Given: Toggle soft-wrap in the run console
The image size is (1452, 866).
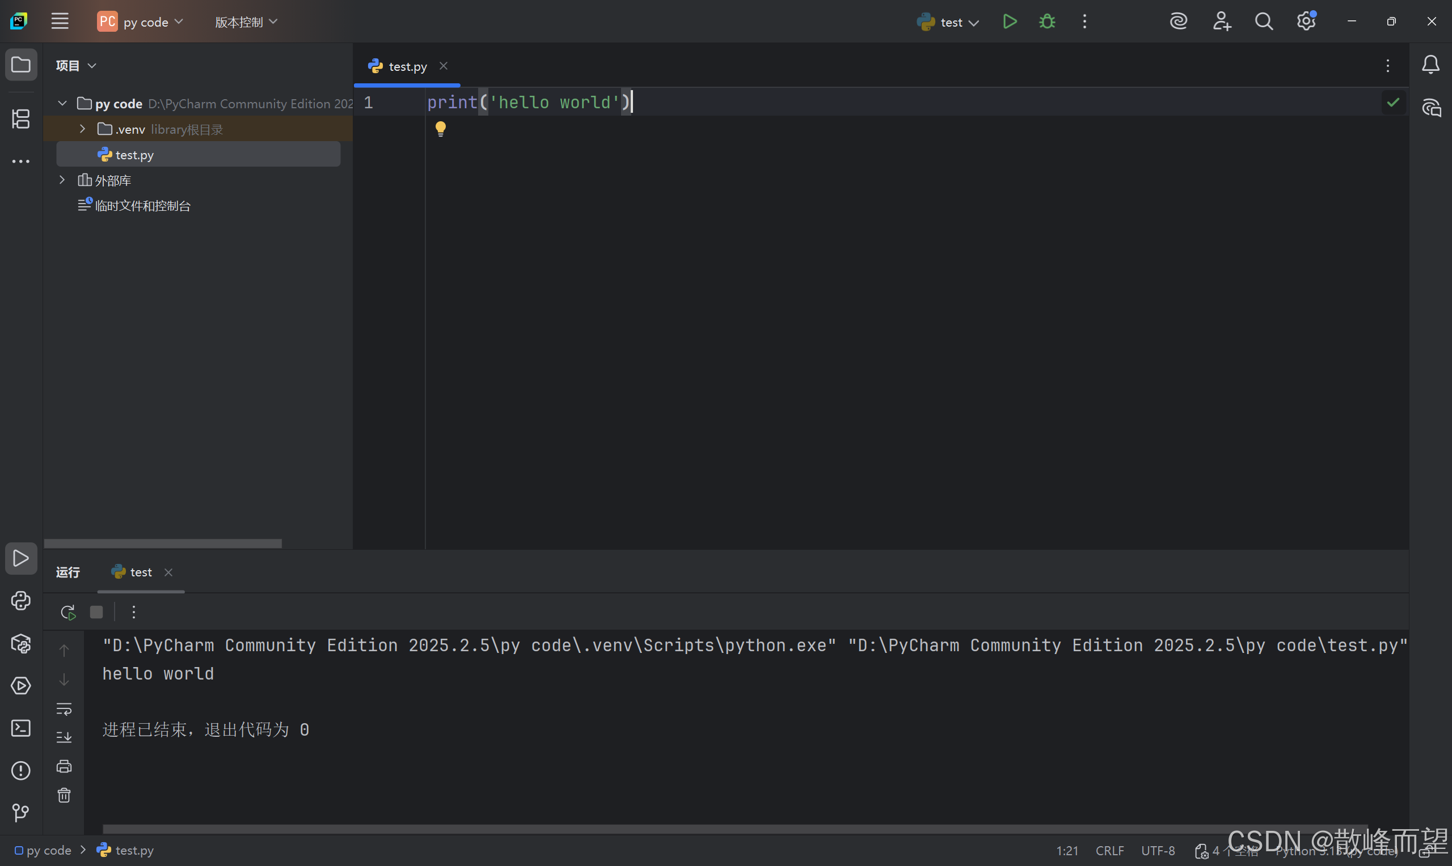Looking at the screenshot, I should [64, 709].
